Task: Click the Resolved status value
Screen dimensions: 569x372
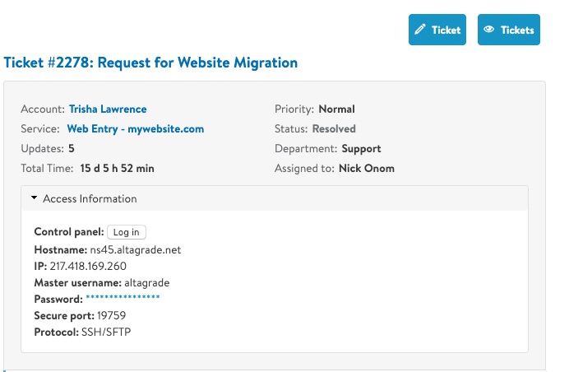Action: pos(334,129)
